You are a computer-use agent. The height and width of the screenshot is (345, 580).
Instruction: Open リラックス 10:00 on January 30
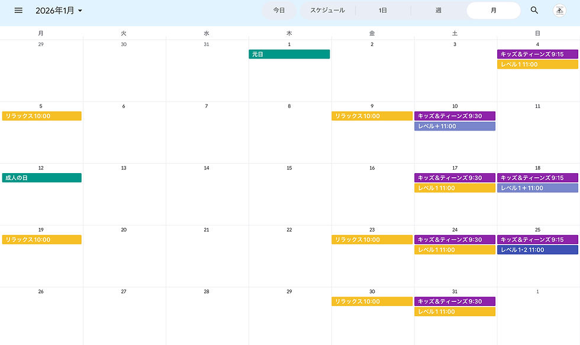[372, 301]
